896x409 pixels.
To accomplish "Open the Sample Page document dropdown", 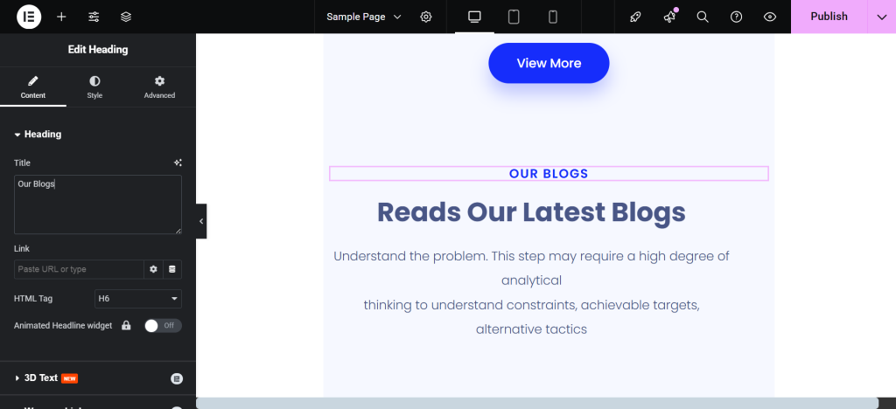I will 364,17.
